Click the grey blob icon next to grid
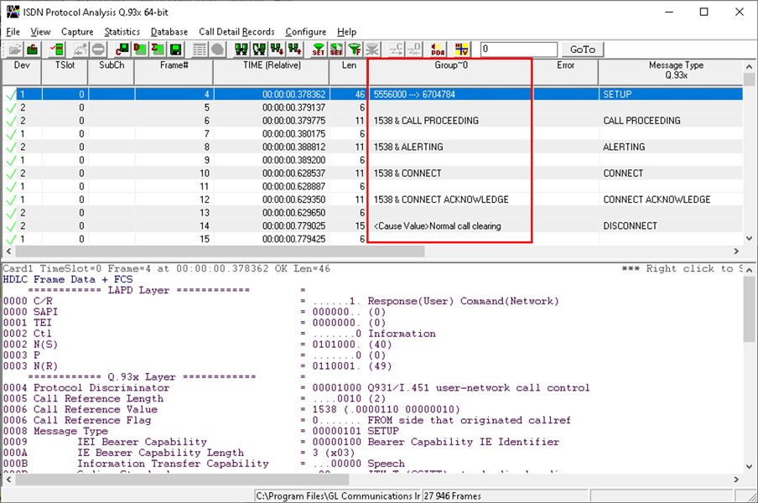The height and width of the screenshot is (503, 758). [217, 49]
